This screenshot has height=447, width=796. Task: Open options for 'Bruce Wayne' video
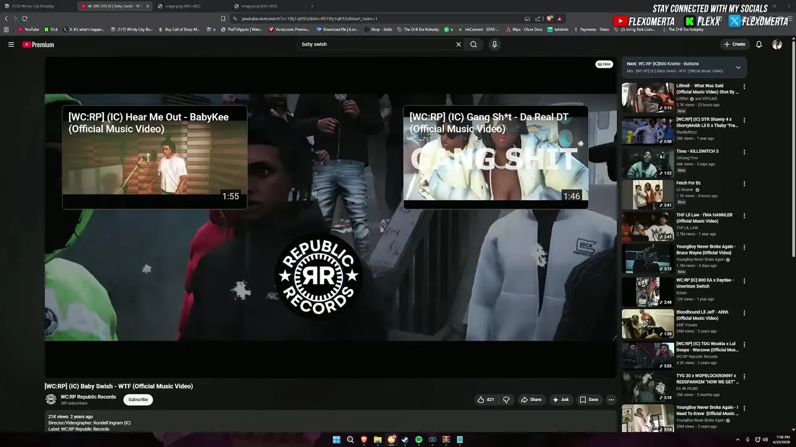point(744,247)
